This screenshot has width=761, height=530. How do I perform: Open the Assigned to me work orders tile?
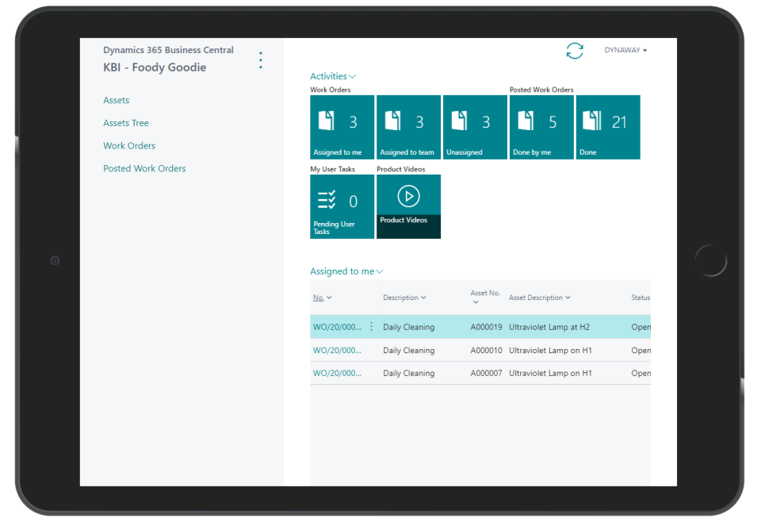click(342, 127)
